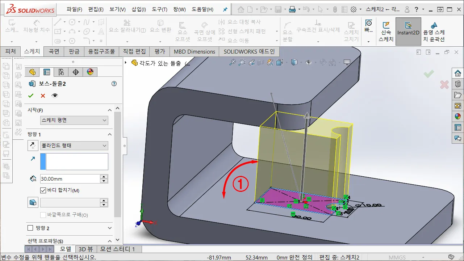464x261 pixels.
Task: Switch to the 3D 뷰 bottom tab
Action: [x=86, y=249]
